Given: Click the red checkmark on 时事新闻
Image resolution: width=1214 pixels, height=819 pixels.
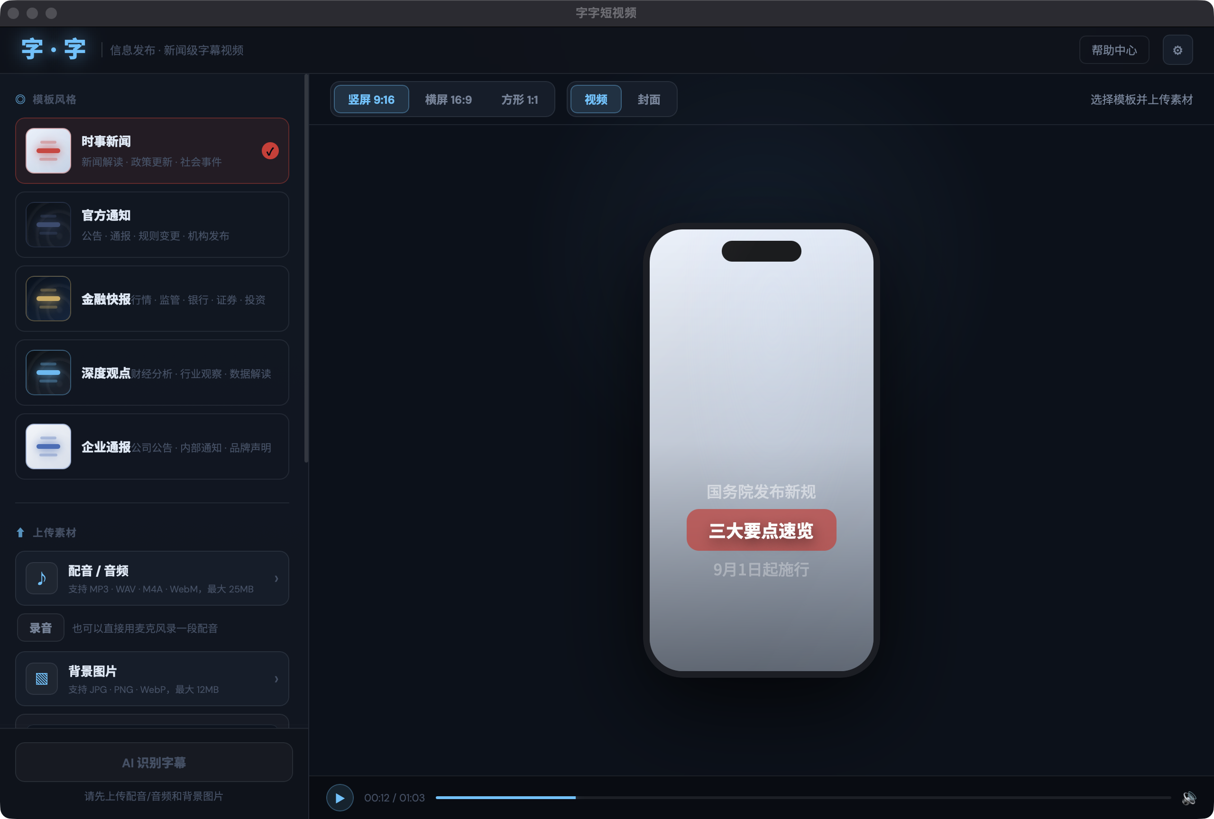Looking at the screenshot, I should click(x=270, y=151).
